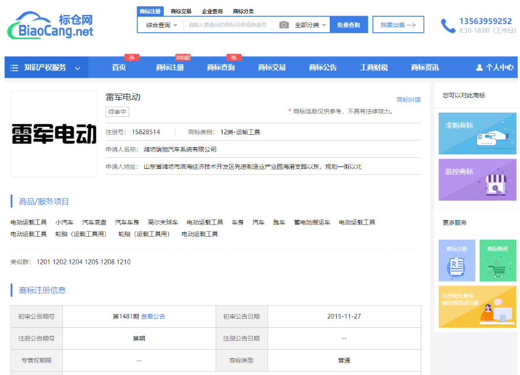The width and height of the screenshot is (520, 375).
Task: Open 商标资讯 in navigation bar
Action: [x=425, y=67]
